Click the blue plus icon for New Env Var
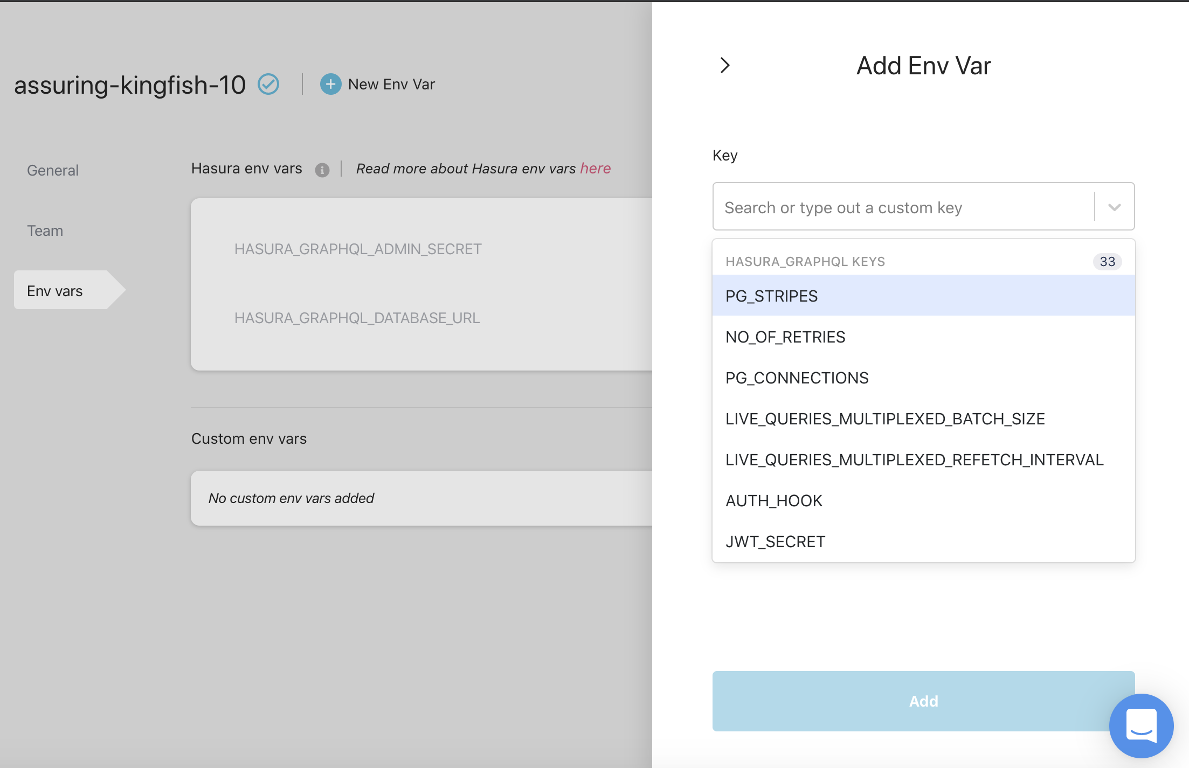This screenshot has width=1189, height=768. point(330,84)
